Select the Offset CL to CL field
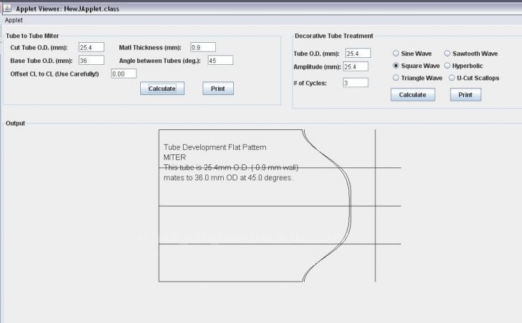 click(x=123, y=73)
